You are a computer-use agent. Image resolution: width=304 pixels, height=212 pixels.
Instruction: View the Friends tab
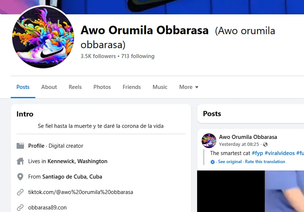(x=132, y=87)
